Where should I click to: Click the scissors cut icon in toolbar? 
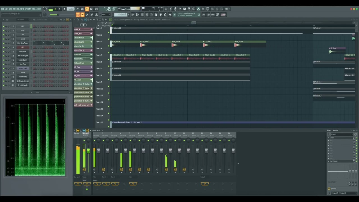(217, 9)
